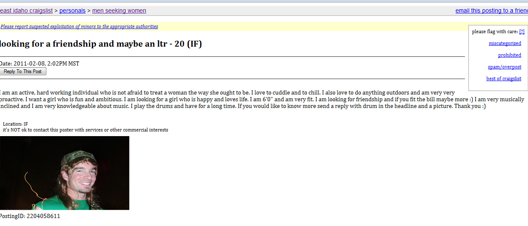Screen dimensions: 528x226
Task: Open the men seeking women breadcrumb
Action: coord(119,11)
